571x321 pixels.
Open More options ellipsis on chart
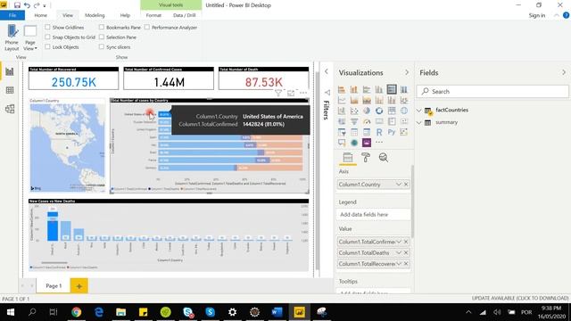[x=303, y=93]
